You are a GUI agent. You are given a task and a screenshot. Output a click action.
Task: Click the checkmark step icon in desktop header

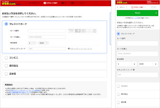[x=30, y=3]
